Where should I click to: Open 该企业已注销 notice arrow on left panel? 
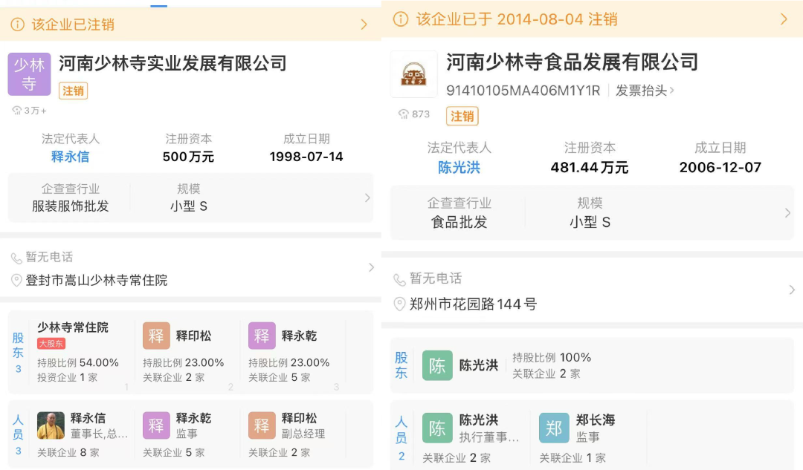point(364,24)
